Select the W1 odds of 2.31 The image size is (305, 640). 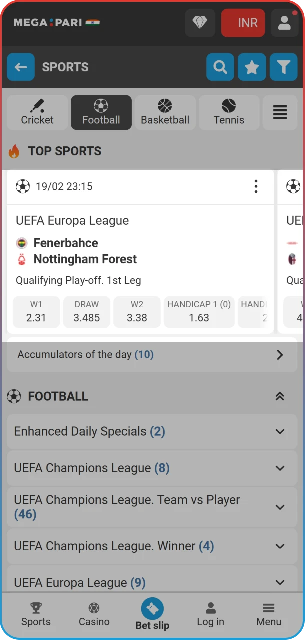36,312
